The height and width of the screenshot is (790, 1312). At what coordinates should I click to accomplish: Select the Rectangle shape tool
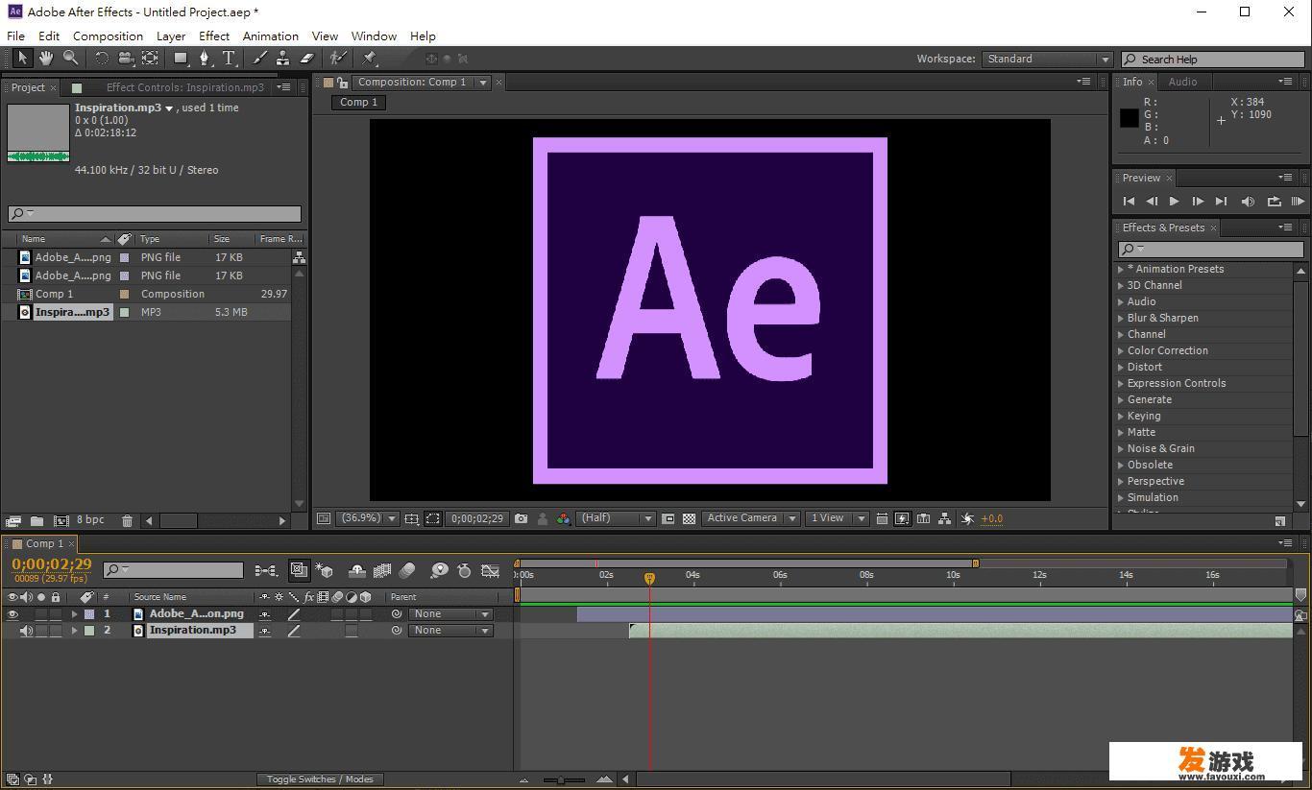[x=180, y=59]
